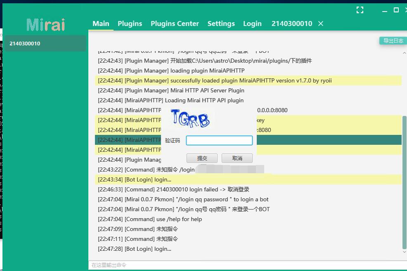Click the Mirai logo
Screen dimensions: 407x271
click(x=46, y=25)
